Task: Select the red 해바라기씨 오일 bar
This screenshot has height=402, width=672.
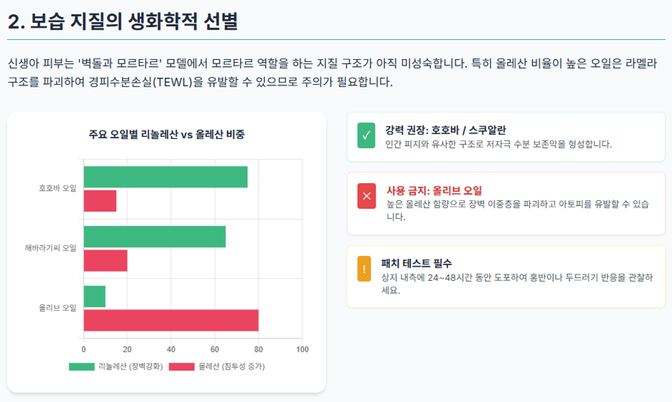Action: tap(105, 261)
